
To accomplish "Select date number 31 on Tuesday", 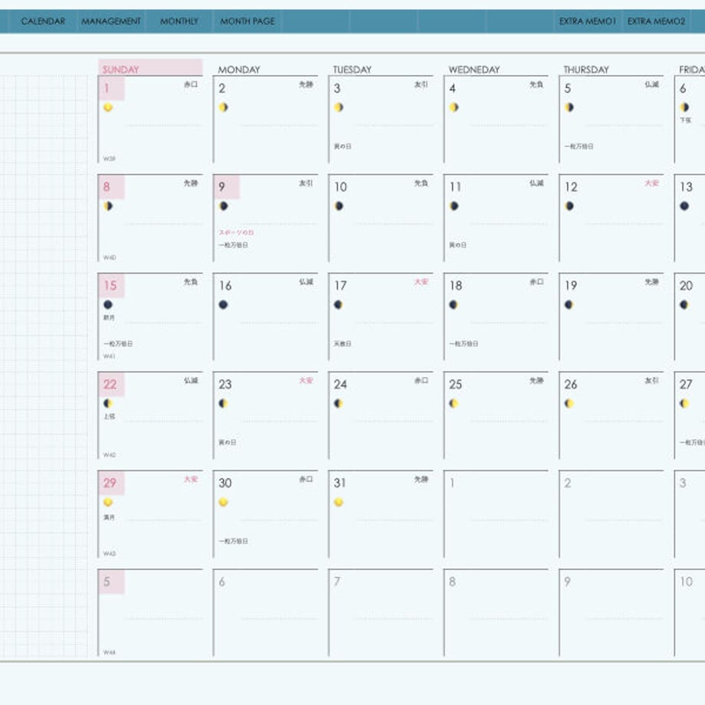I will coord(340,483).
